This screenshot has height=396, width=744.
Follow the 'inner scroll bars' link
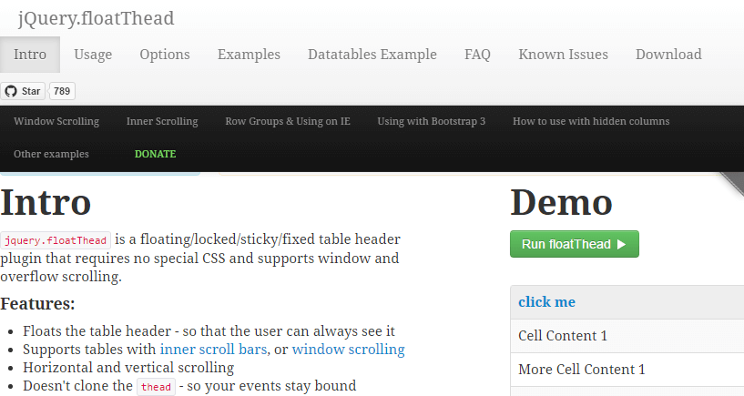point(213,350)
